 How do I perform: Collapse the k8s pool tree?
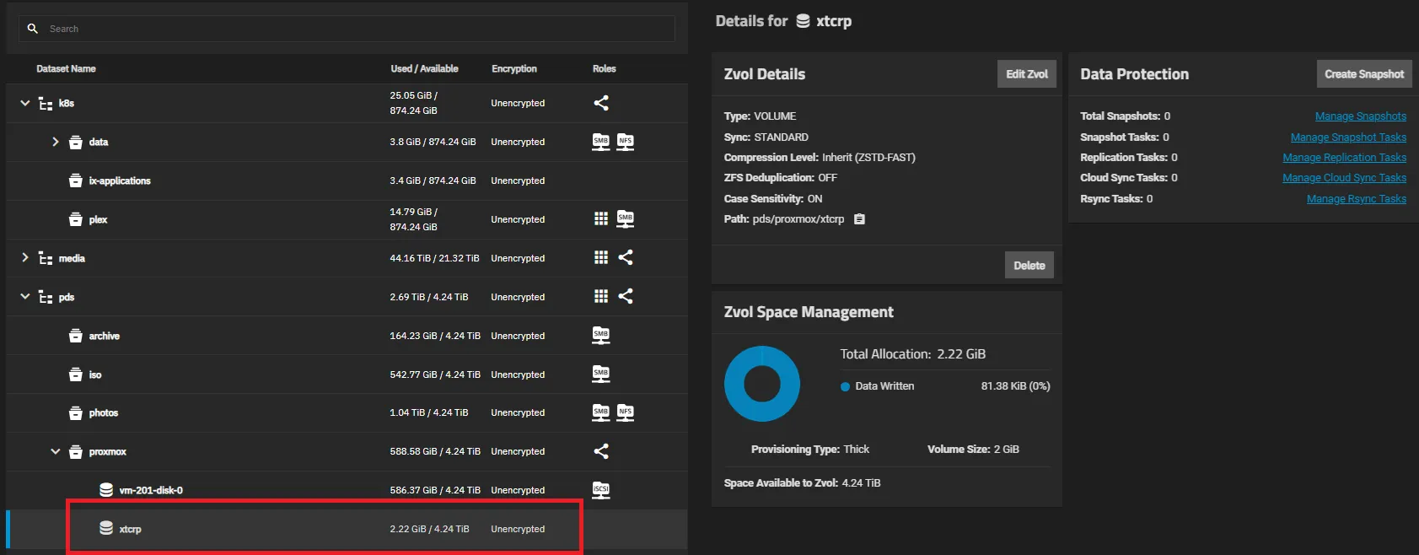click(x=25, y=103)
